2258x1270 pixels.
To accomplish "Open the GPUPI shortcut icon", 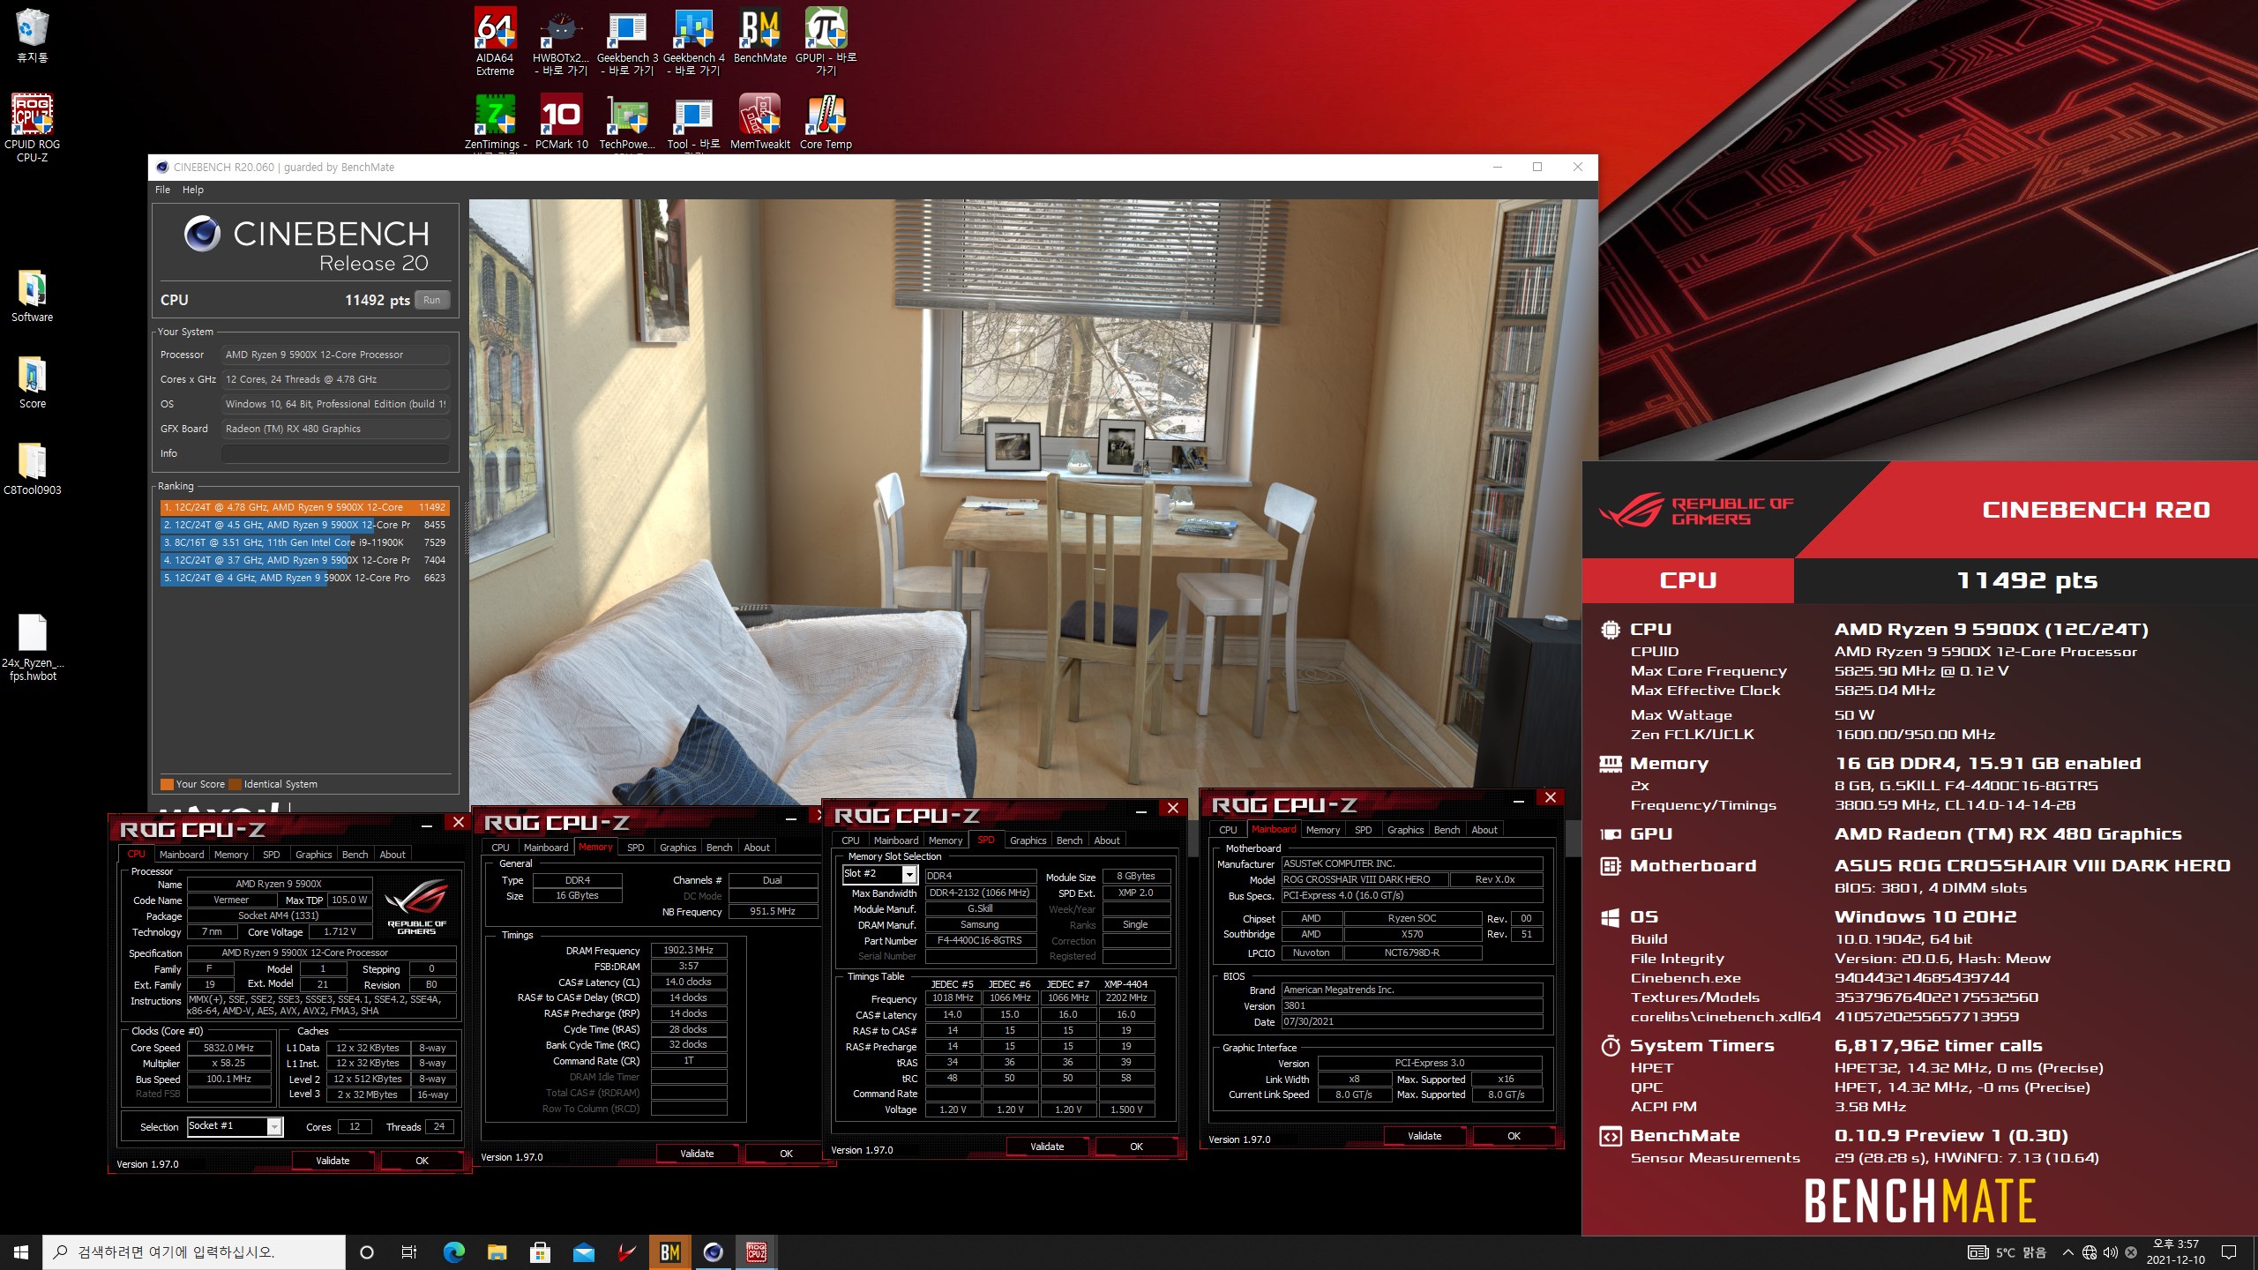I will click(826, 41).
